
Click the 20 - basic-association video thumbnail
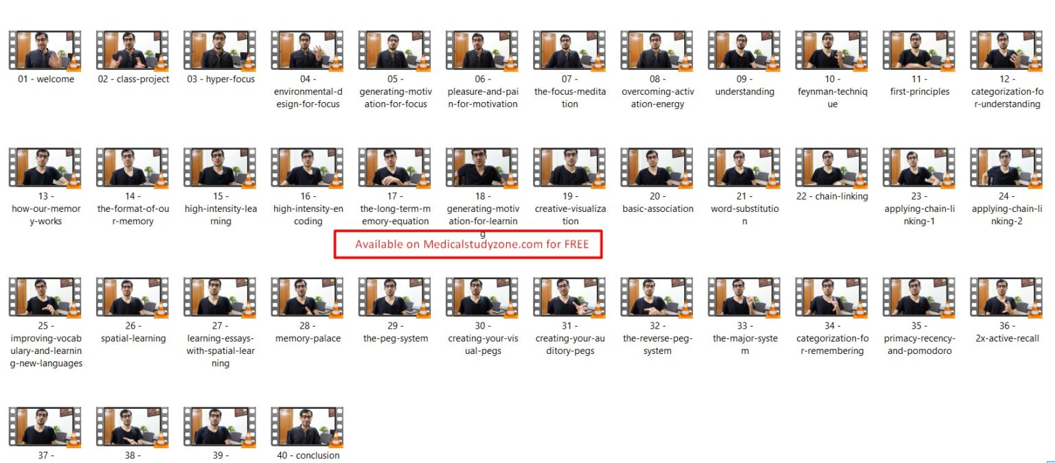pos(657,168)
